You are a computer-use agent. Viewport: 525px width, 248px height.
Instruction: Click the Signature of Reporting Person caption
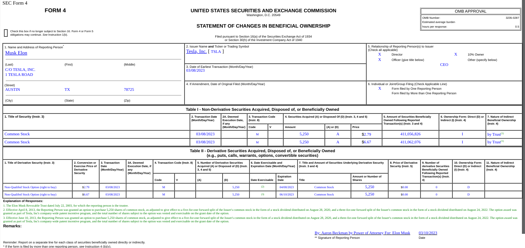click(x=337, y=238)
